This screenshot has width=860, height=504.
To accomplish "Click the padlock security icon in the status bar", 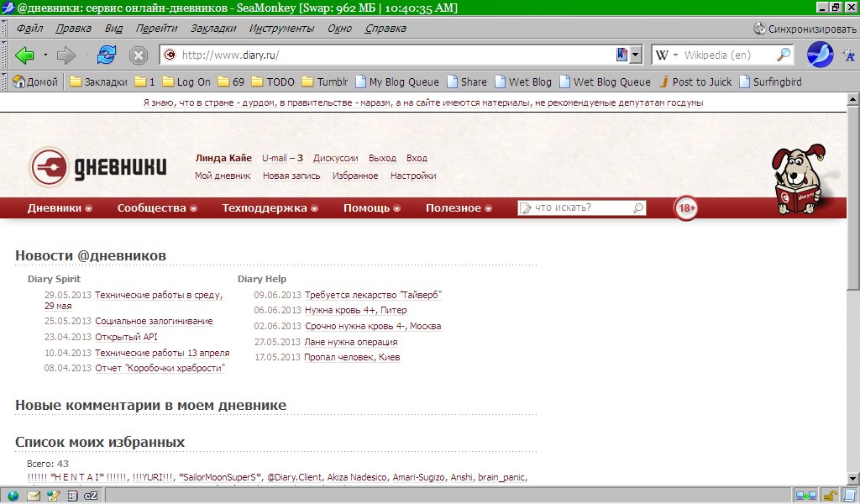I will 828,496.
